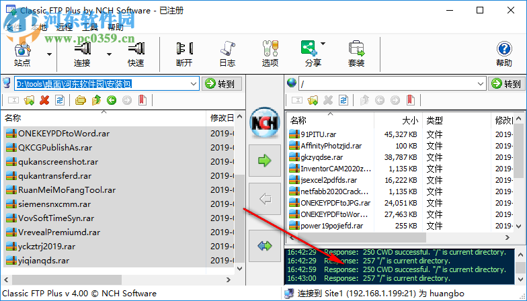
Task: Click the local green back arrow icon
Action: [112, 100]
